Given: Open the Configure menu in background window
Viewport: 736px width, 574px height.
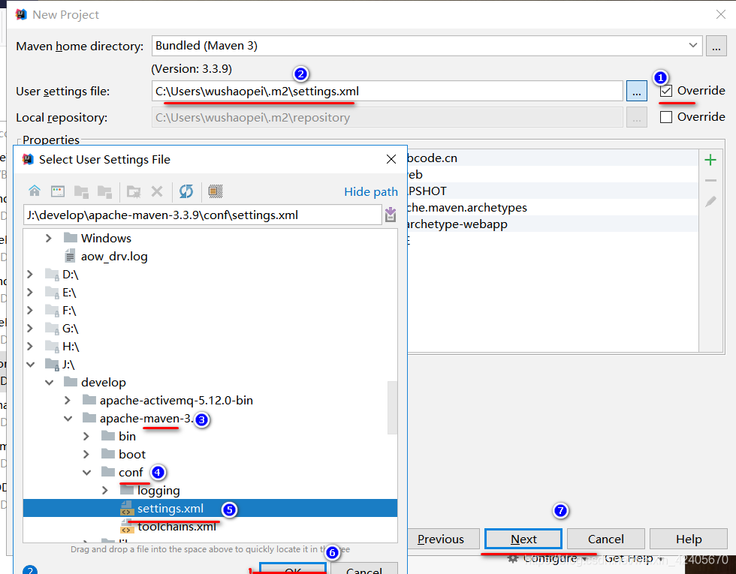Looking at the screenshot, I should [547, 559].
